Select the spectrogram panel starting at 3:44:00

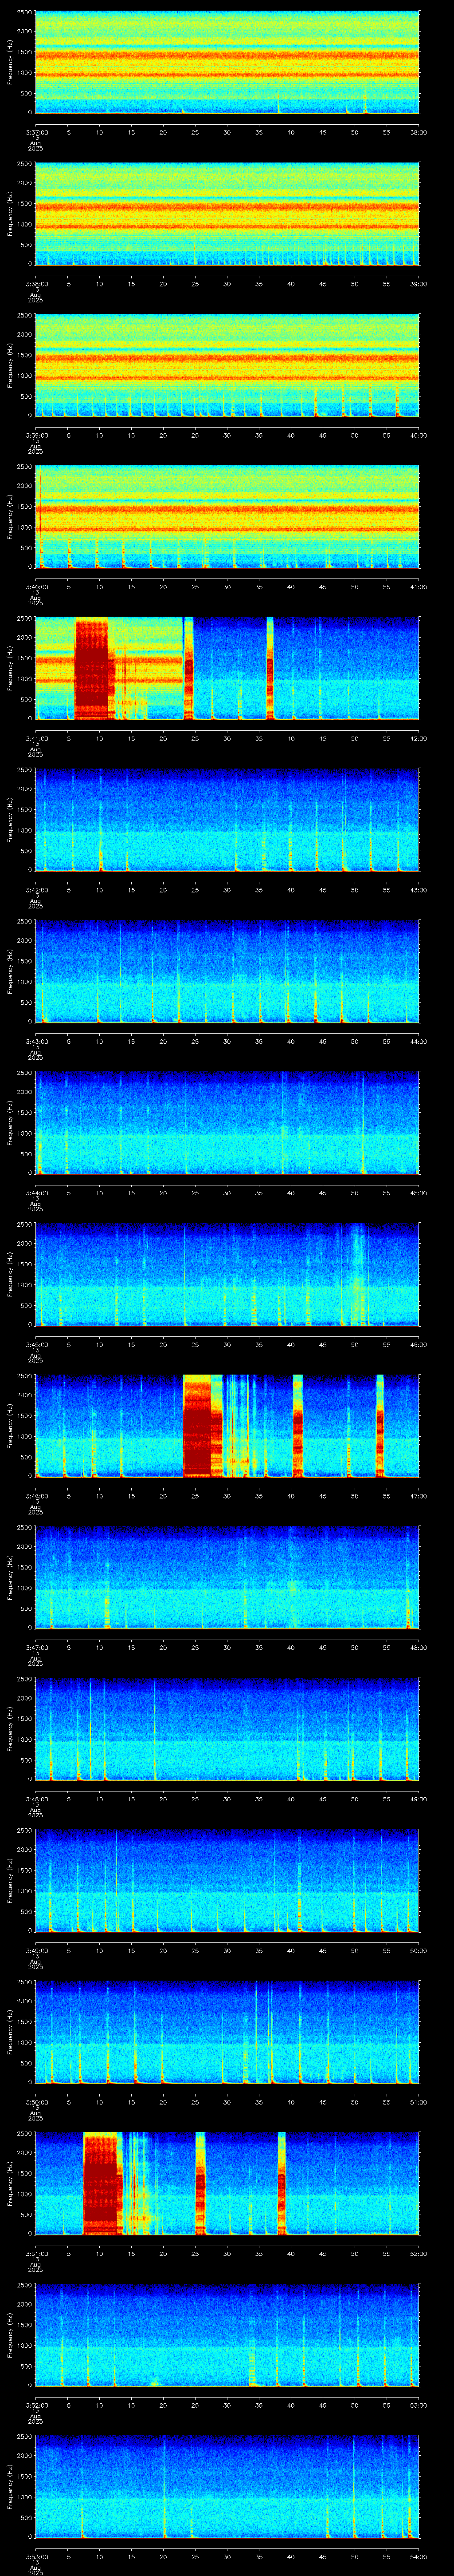click(x=227, y=1123)
